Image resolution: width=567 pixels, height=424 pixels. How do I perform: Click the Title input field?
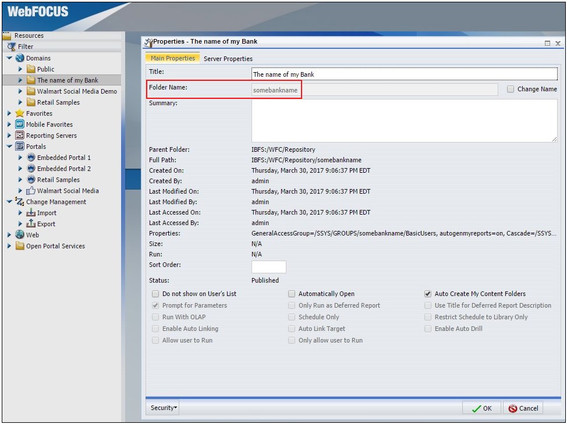point(404,74)
